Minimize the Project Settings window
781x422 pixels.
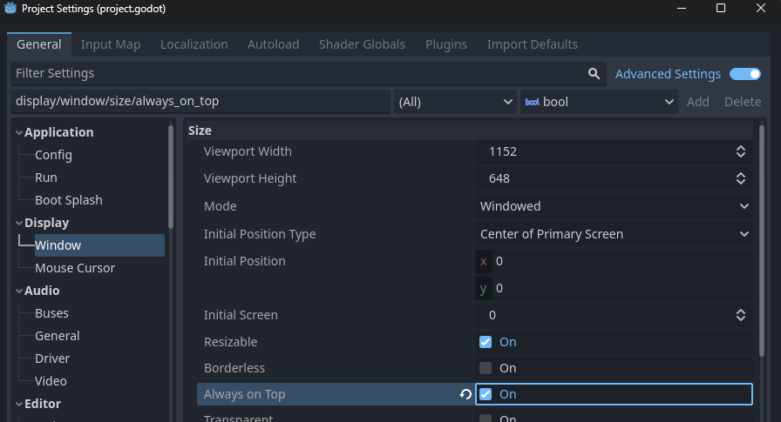[x=682, y=8]
